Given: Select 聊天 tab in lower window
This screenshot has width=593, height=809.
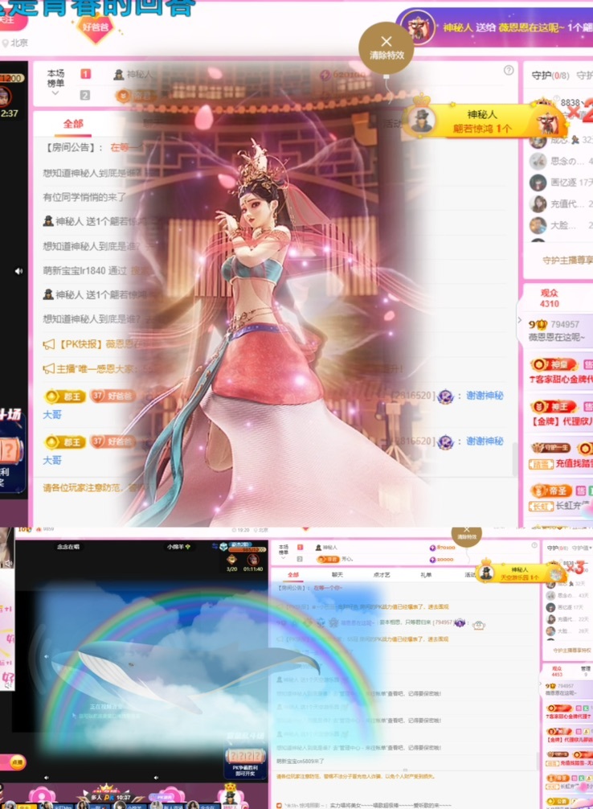Looking at the screenshot, I should (337, 575).
